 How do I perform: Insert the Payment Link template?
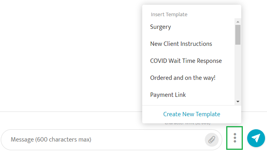coord(168,95)
